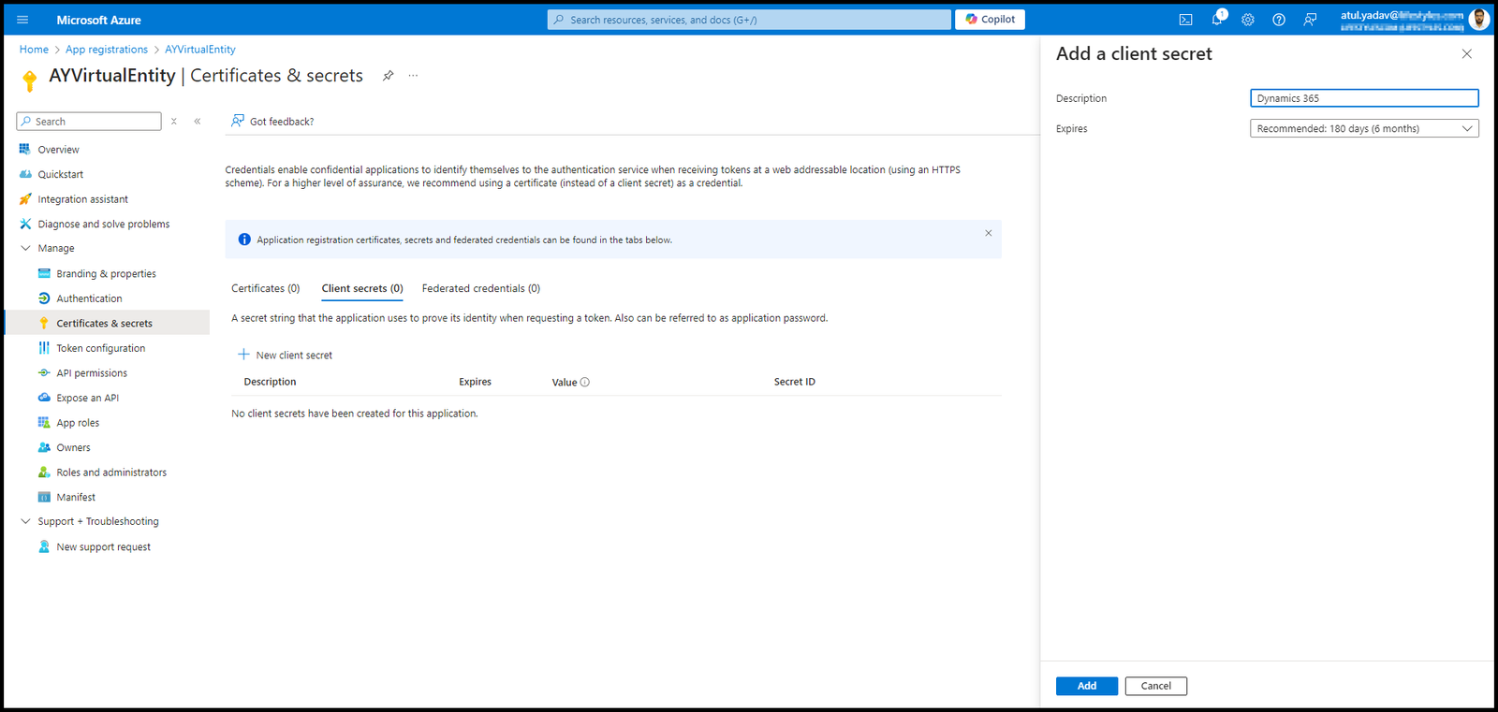Viewport: 1498px width, 712px height.
Task: Clear the sidebar search with the X icon
Action: click(174, 122)
